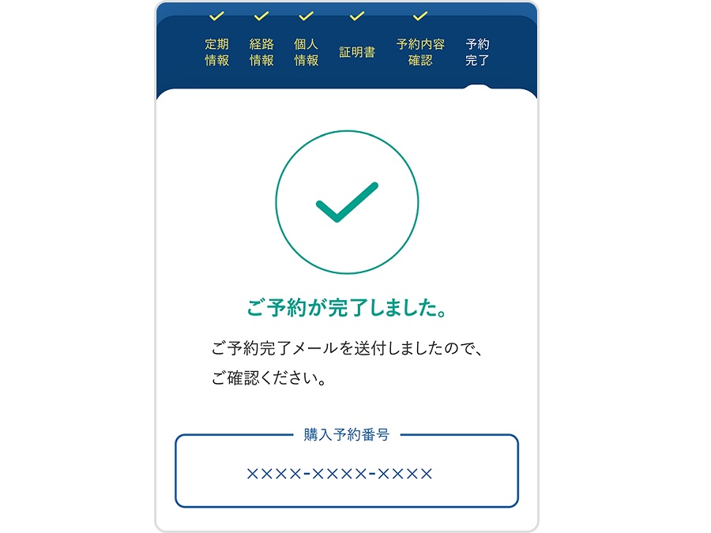Screen dimensions: 711x533
Task: Click the checkmark above 予約内容確認 step
Action: click(420, 17)
